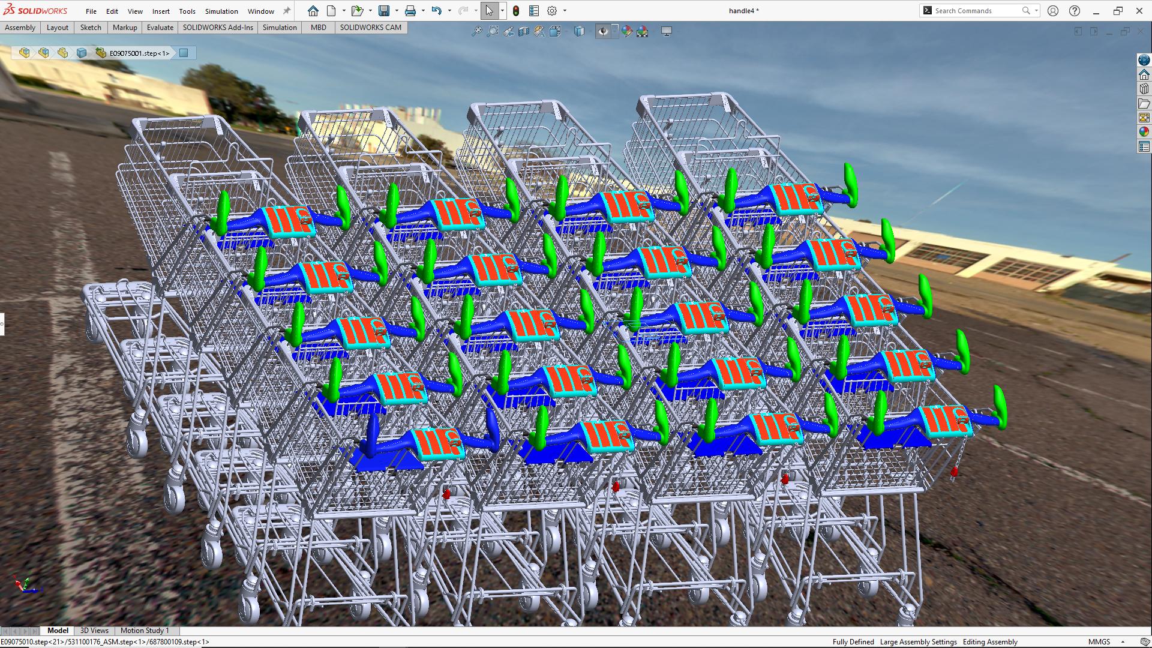This screenshot has height=648, width=1152.
Task: Click the SOLIDWORKS Add-Ins button
Action: (218, 27)
